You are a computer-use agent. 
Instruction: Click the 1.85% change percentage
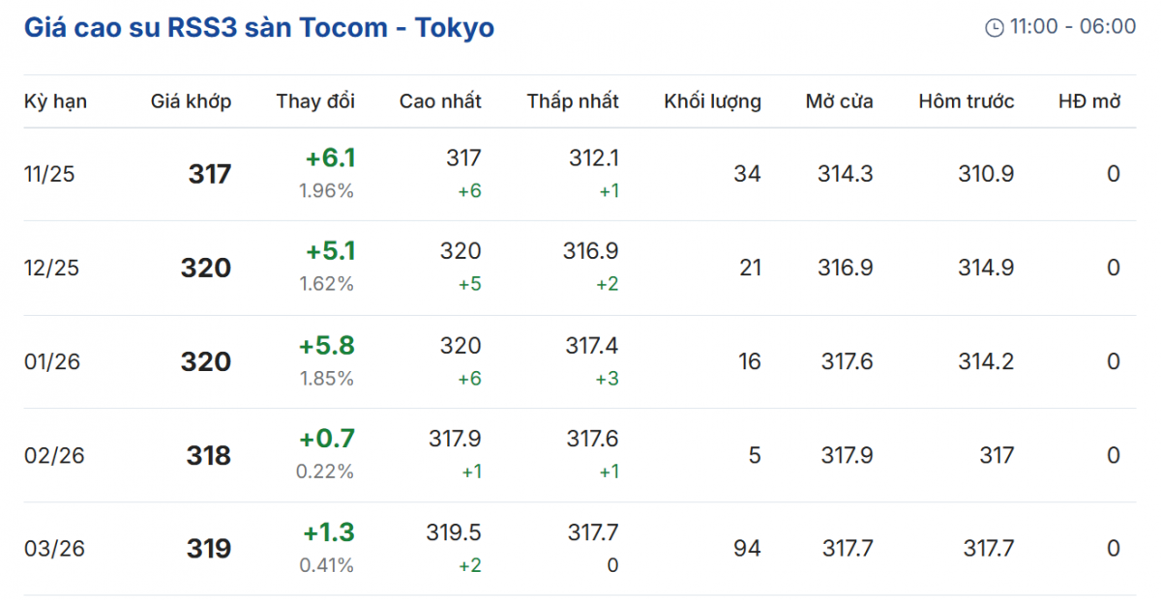coord(326,379)
